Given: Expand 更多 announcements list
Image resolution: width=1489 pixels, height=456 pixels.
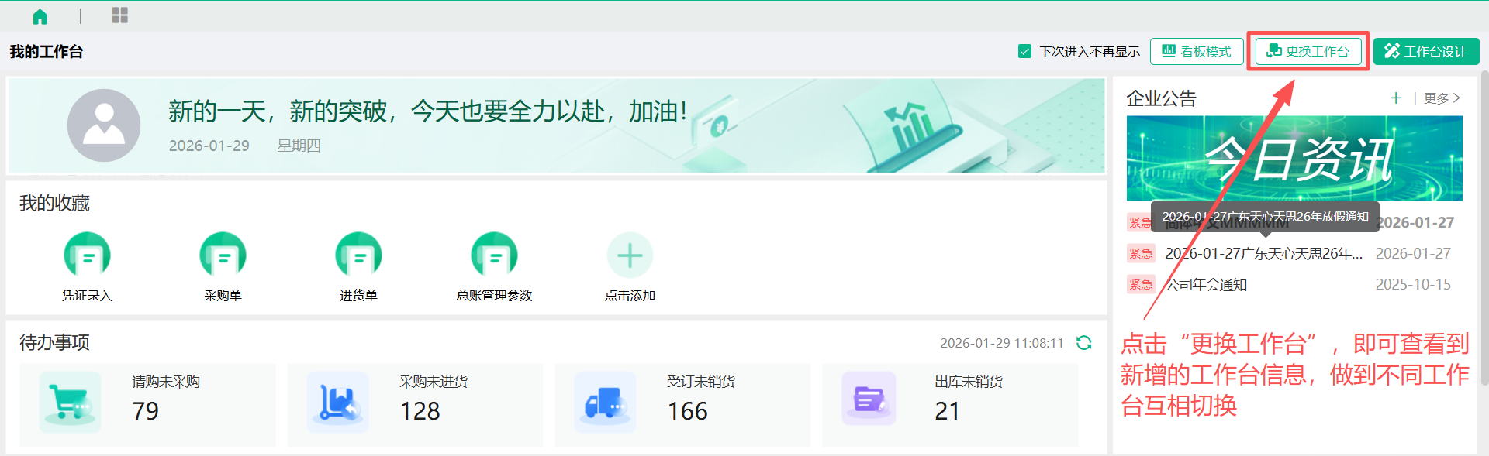Looking at the screenshot, I should click(x=1442, y=98).
